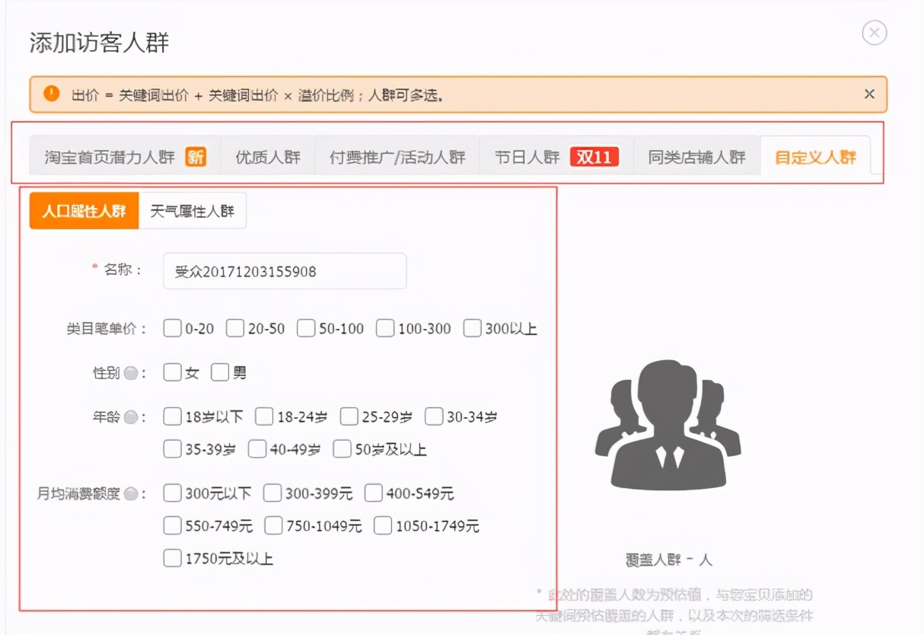Click the 新 badge on 淘宝首页潜力人群 tab
The image size is (924, 635).
coord(197,155)
